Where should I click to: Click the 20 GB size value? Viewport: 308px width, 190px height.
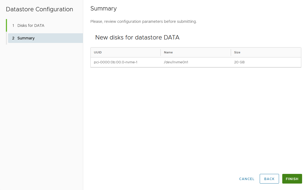(x=239, y=62)
